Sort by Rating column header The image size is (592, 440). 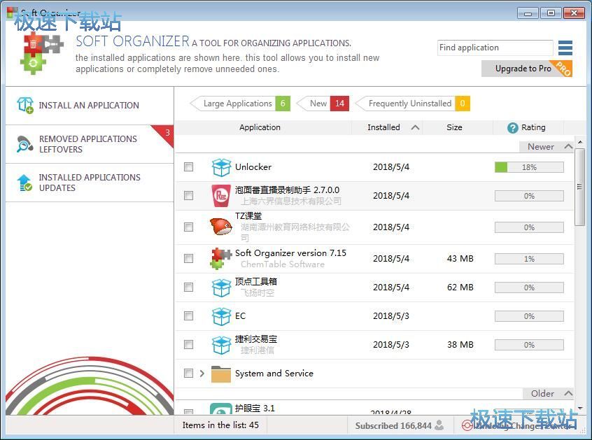pyautogui.click(x=533, y=127)
